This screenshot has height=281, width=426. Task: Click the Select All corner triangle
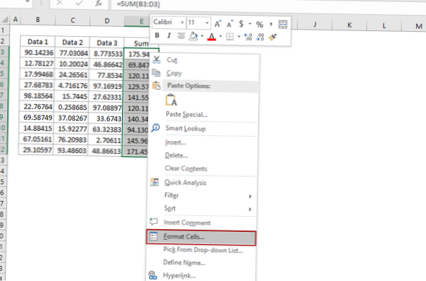point(4,20)
